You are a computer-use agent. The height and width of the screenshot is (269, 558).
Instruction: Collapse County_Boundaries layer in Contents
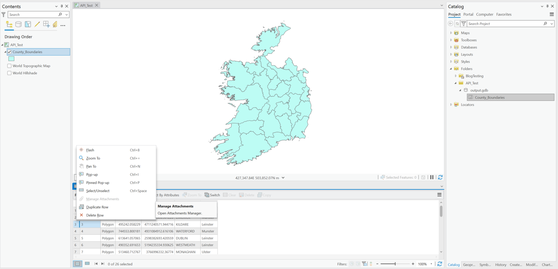point(5,52)
